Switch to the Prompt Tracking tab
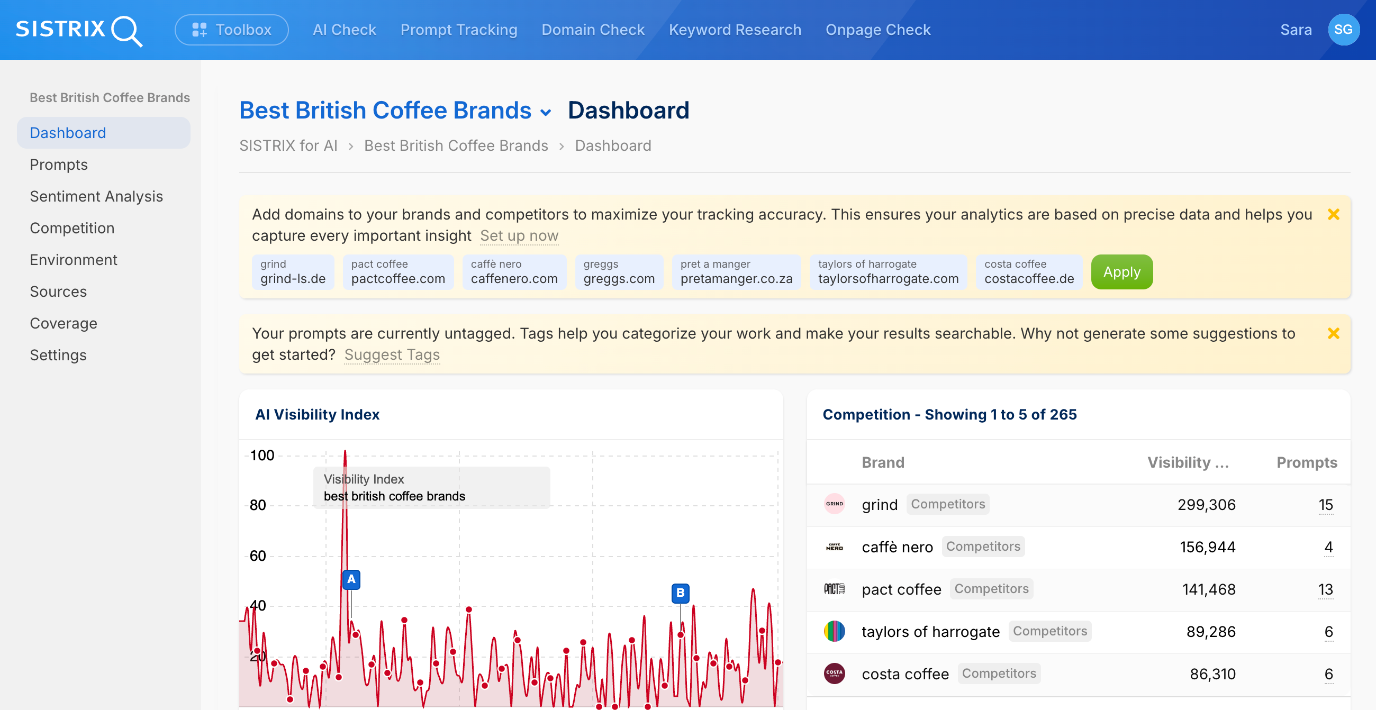Screen dimensions: 1376x710 pos(458,29)
